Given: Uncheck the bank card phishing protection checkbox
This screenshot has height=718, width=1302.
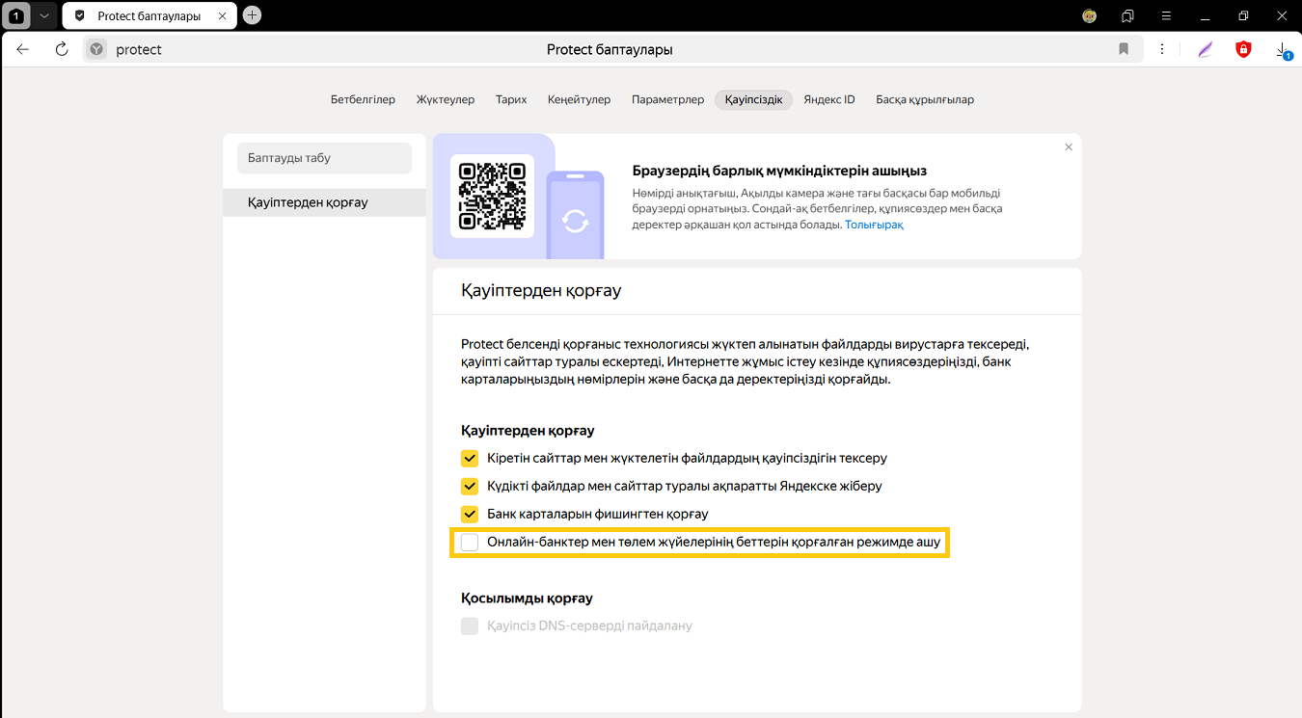Looking at the screenshot, I should [470, 514].
